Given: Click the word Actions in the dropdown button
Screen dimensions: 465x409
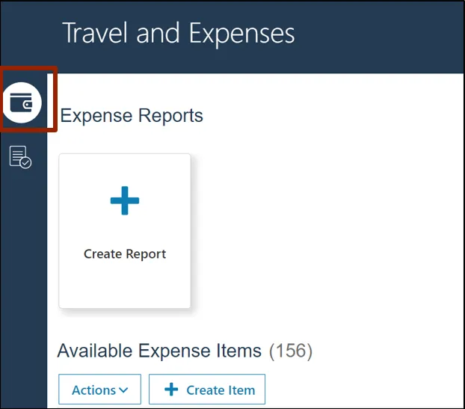Looking at the screenshot, I should (93, 390).
